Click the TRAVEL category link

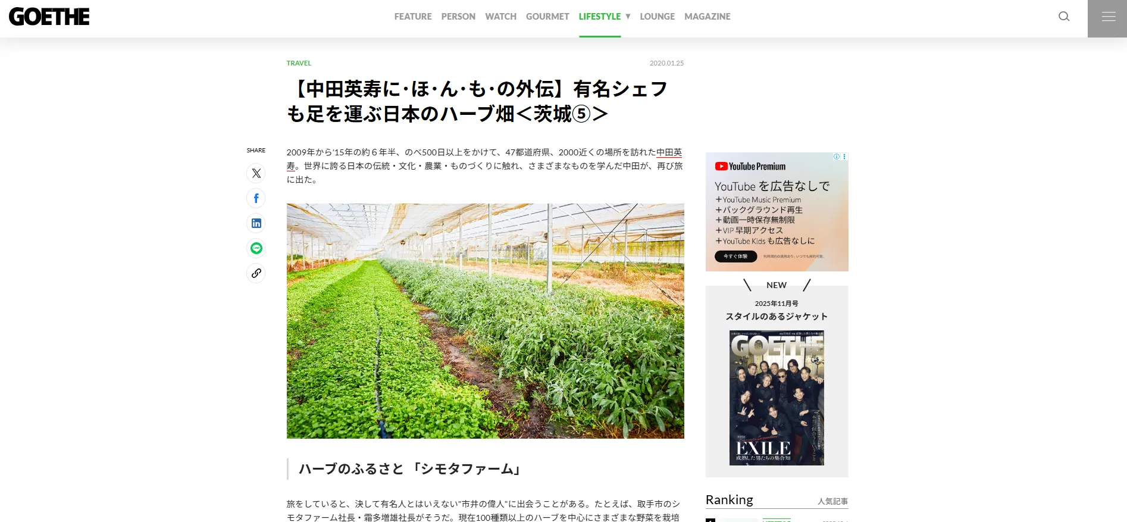click(299, 63)
